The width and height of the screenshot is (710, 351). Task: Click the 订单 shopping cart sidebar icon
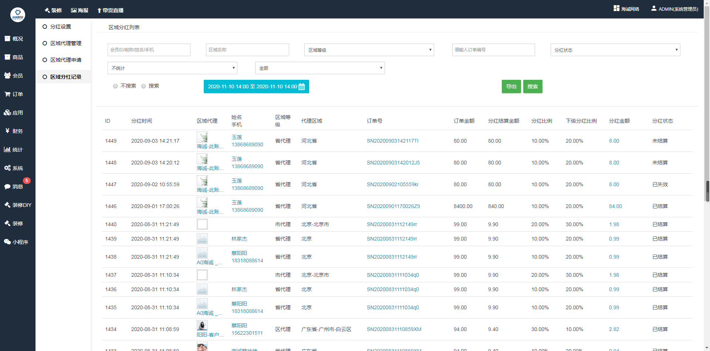tap(7, 94)
